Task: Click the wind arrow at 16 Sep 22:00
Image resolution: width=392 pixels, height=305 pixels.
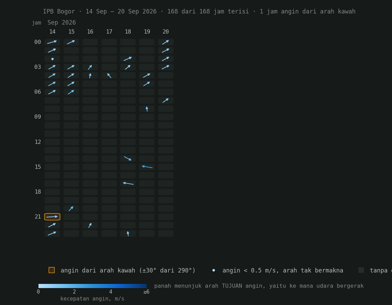Action: (x=90, y=225)
